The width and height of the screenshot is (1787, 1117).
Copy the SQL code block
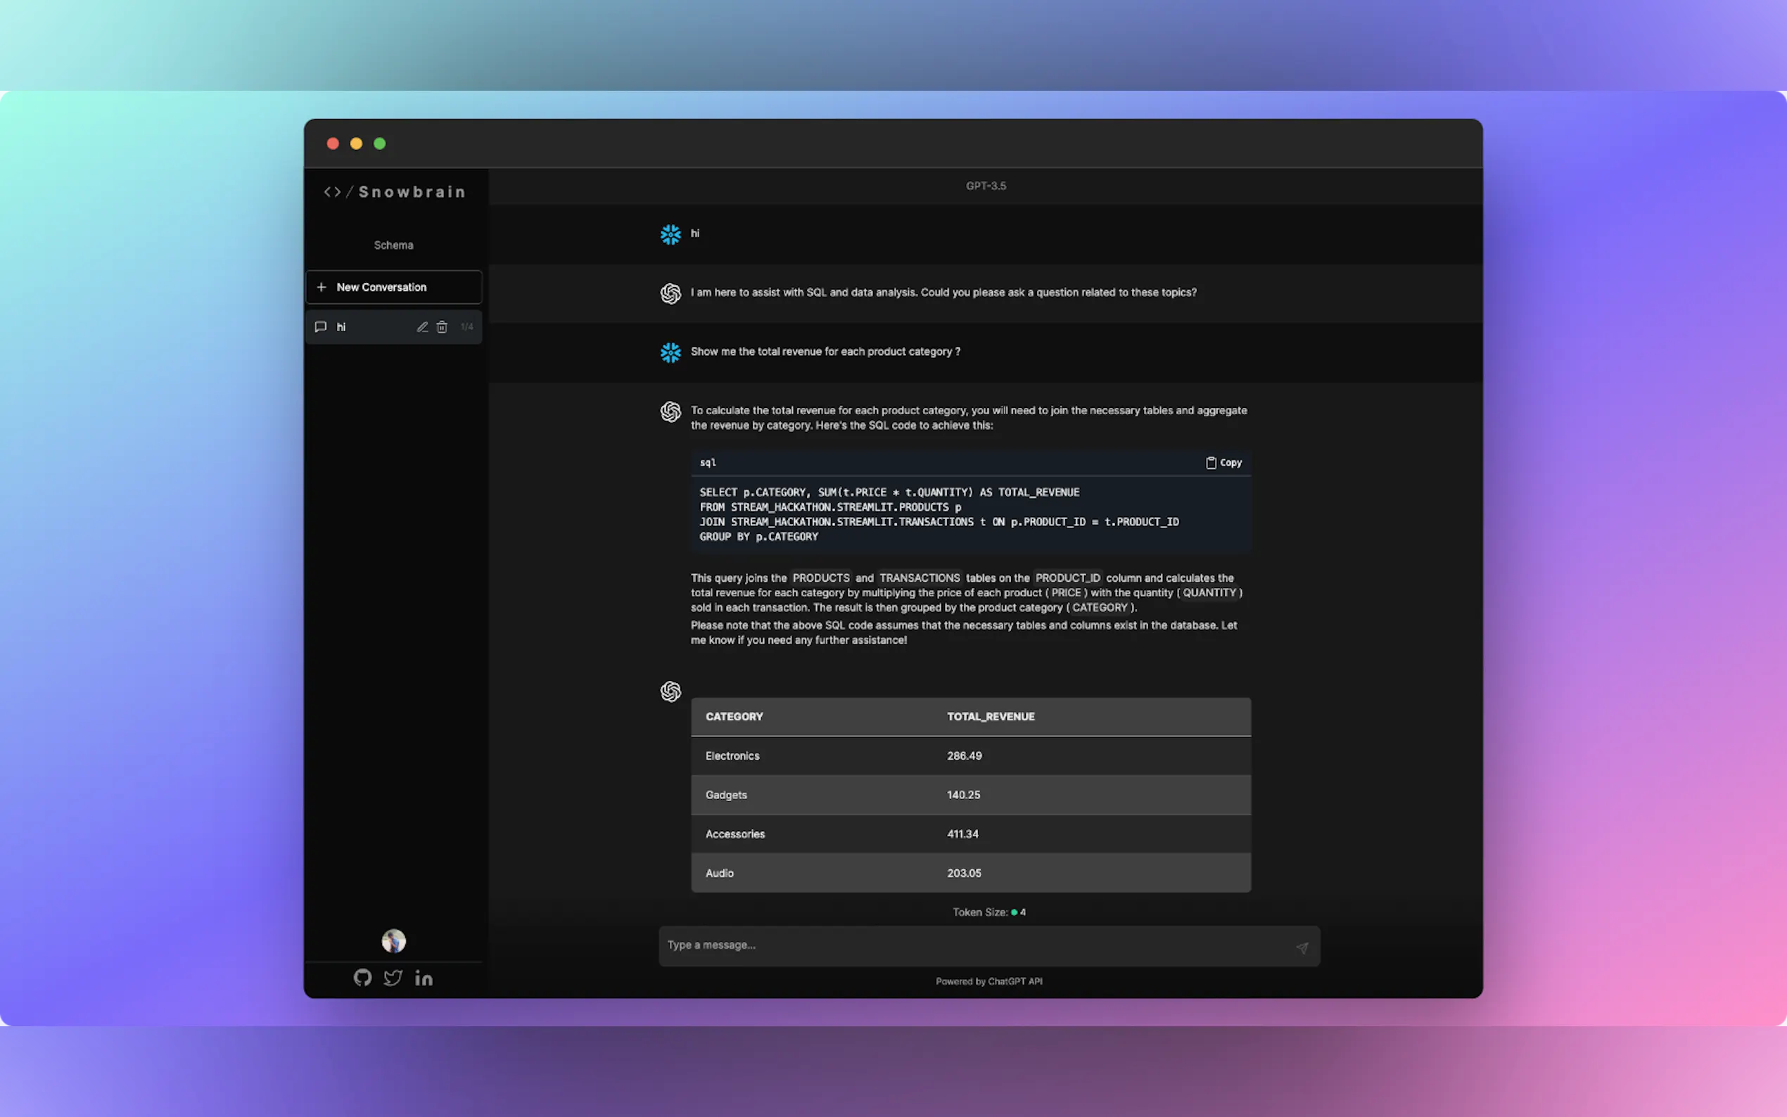pyautogui.click(x=1223, y=462)
